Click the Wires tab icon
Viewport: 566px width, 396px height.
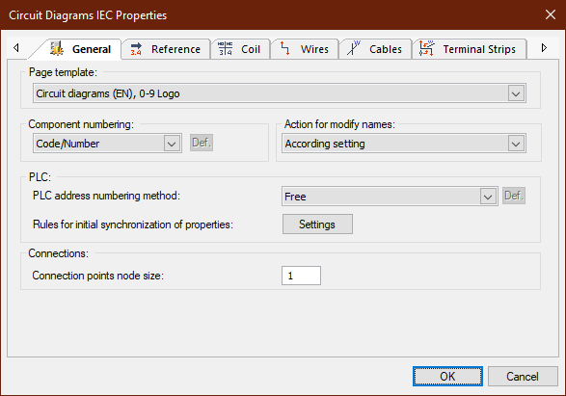[x=284, y=48]
